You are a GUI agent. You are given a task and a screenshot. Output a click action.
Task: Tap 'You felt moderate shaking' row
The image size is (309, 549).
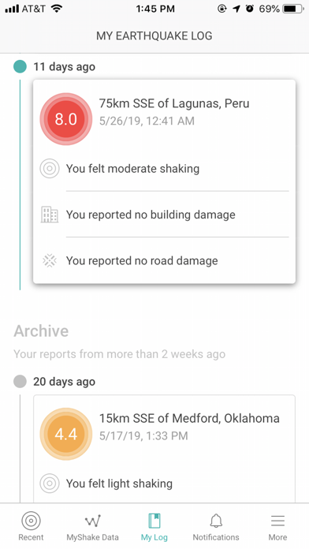coord(165,169)
